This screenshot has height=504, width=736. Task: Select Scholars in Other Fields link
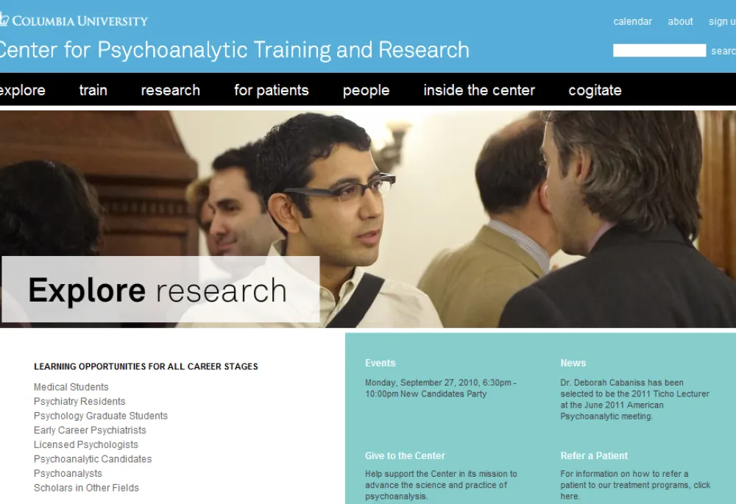tap(86, 488)
